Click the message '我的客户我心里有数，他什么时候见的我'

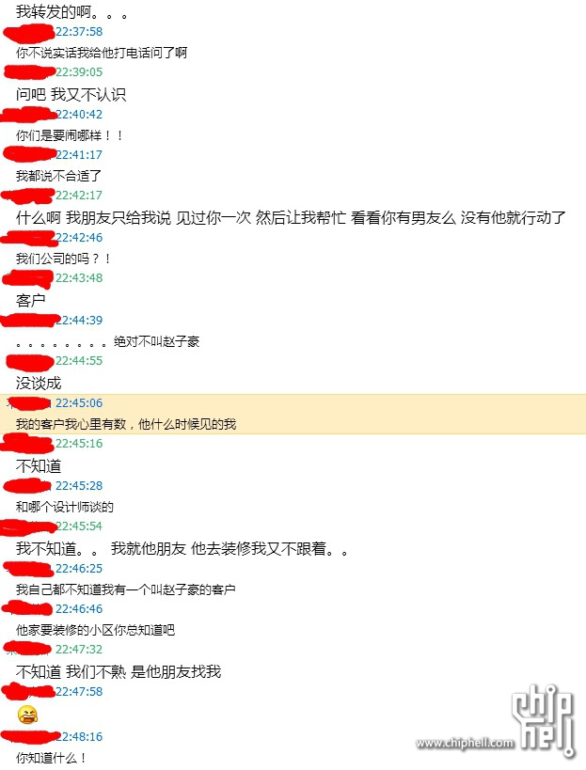pyautogui.click(x=126, y=424)
